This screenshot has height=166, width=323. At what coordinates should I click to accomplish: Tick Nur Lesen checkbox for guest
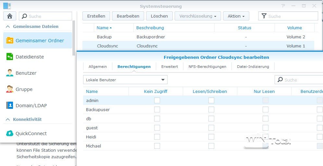tap(266, 128)
